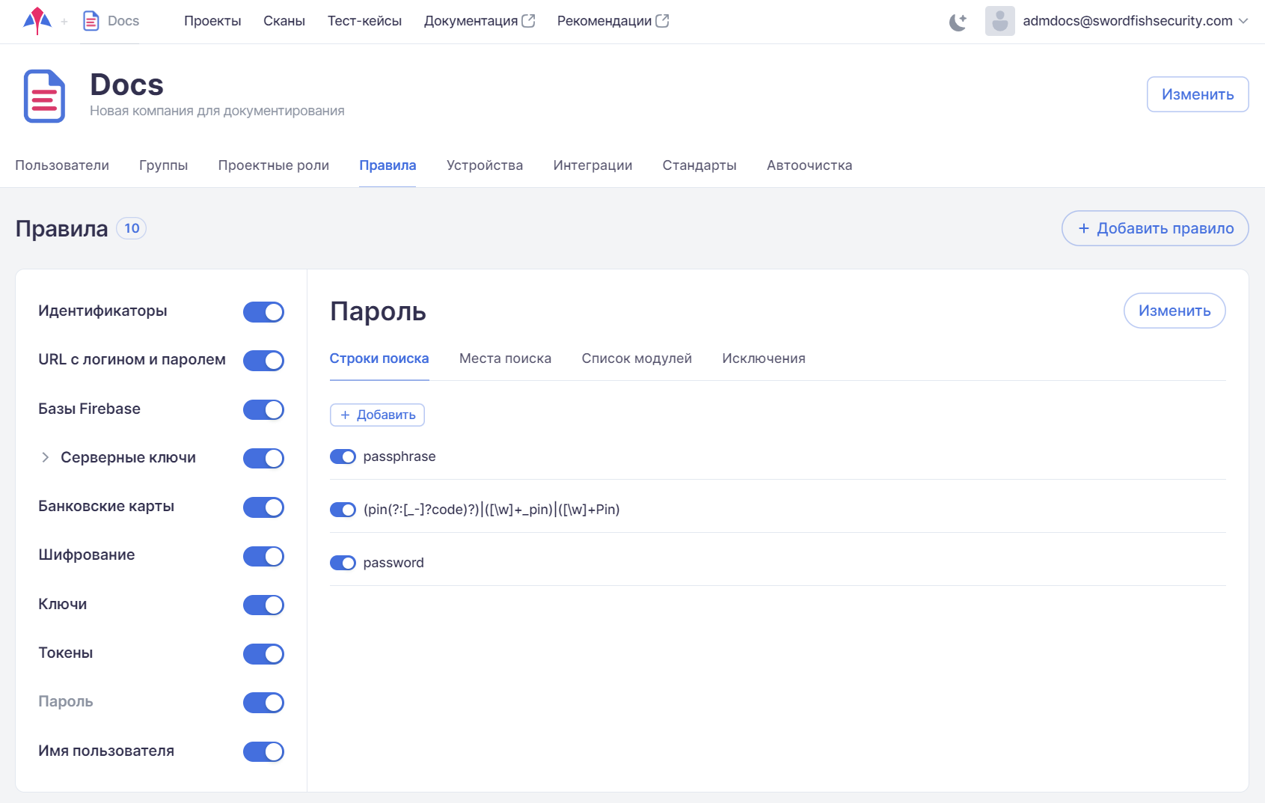Open the Документация external link
The height and width of the screenshot is (803, 1265).
[x=479, y=21]
